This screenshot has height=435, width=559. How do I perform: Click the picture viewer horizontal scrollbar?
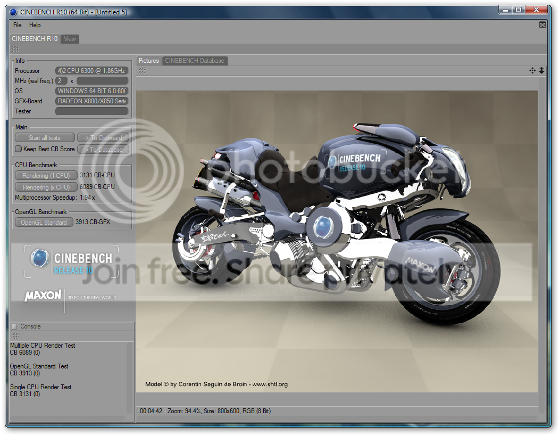point(337,418)
